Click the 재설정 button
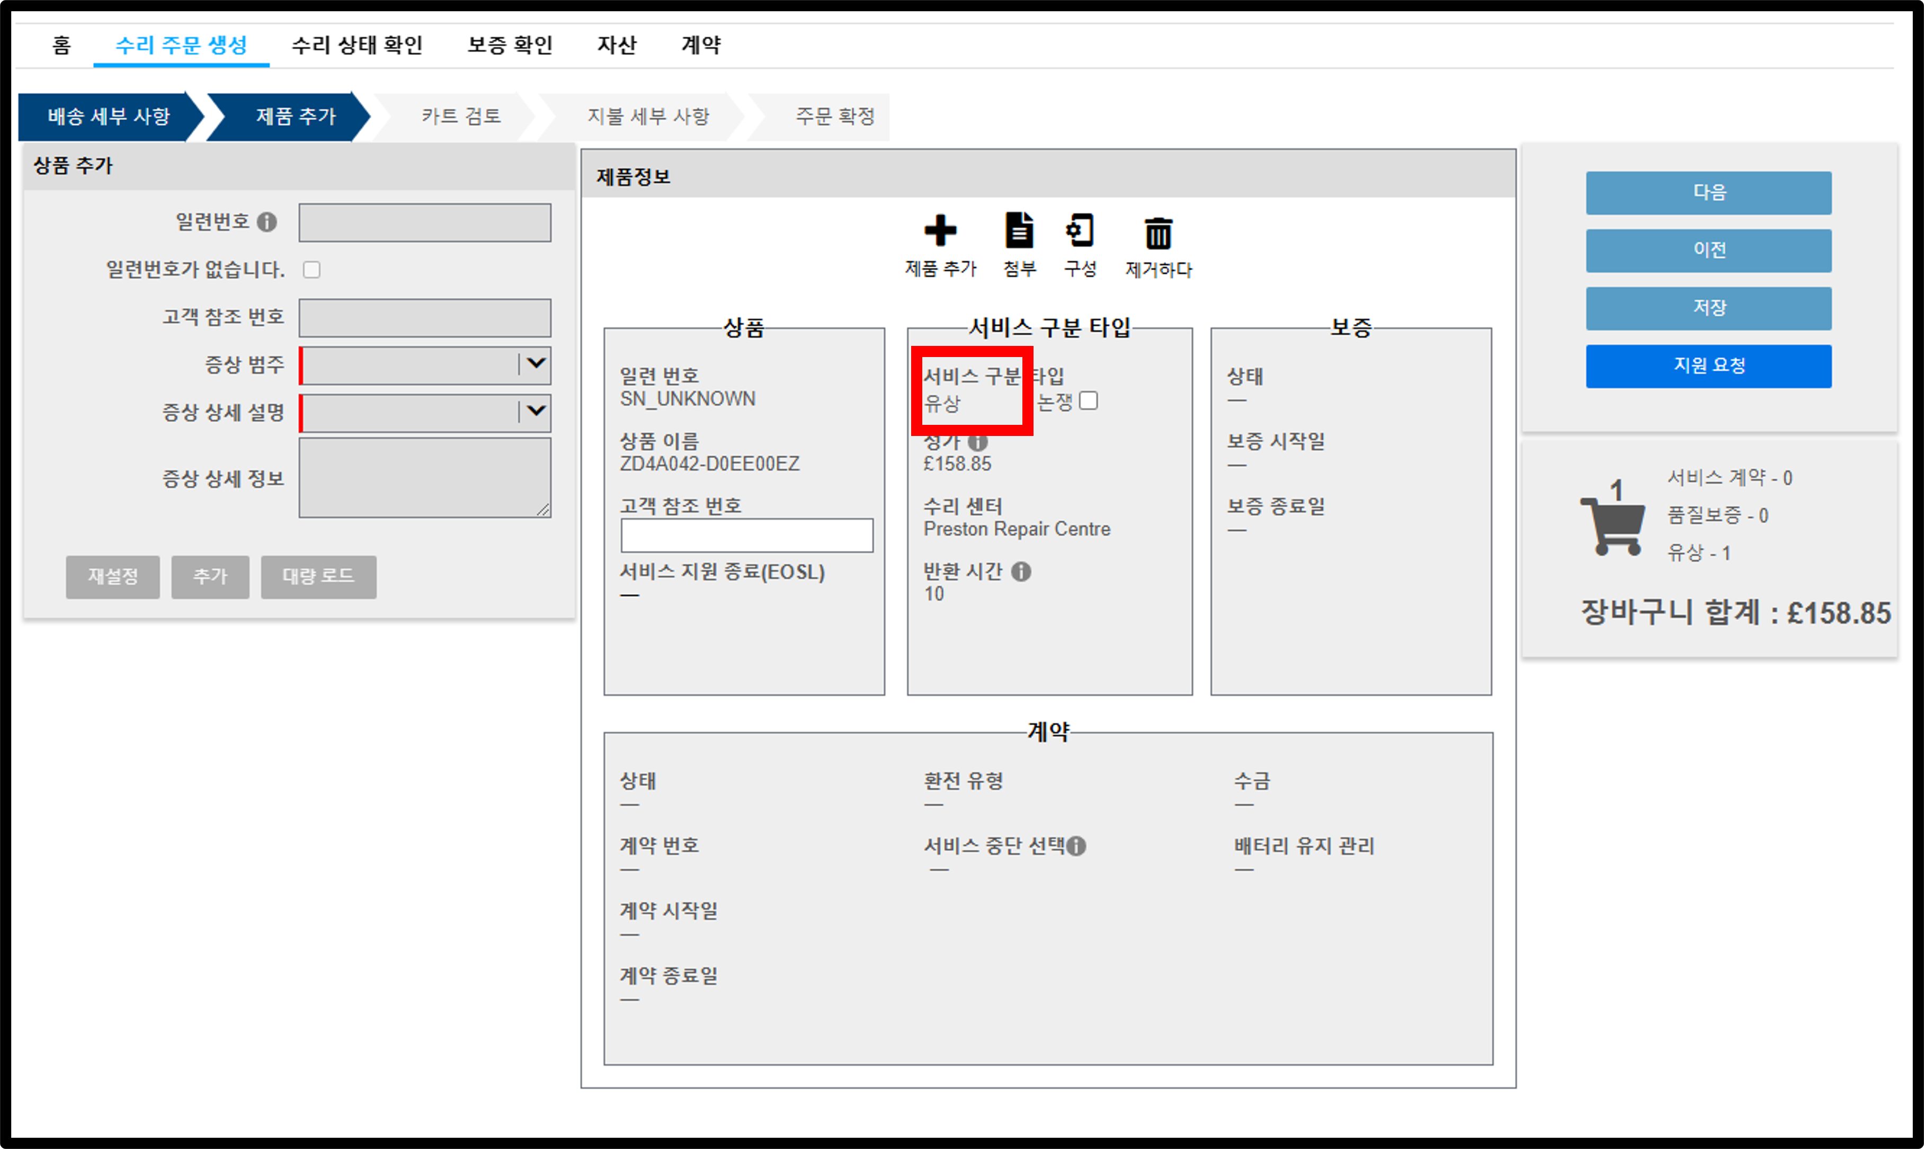This screenshot has height=1149, width=1924. 113,577
